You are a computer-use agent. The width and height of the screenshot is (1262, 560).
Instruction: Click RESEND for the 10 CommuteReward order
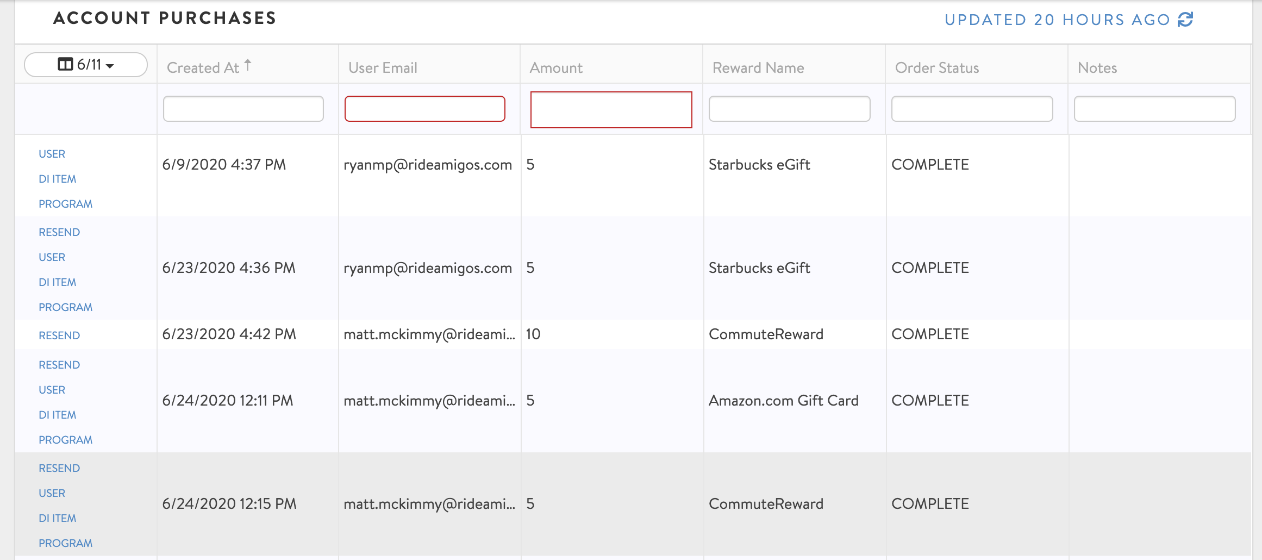click(x=59, y=335)
